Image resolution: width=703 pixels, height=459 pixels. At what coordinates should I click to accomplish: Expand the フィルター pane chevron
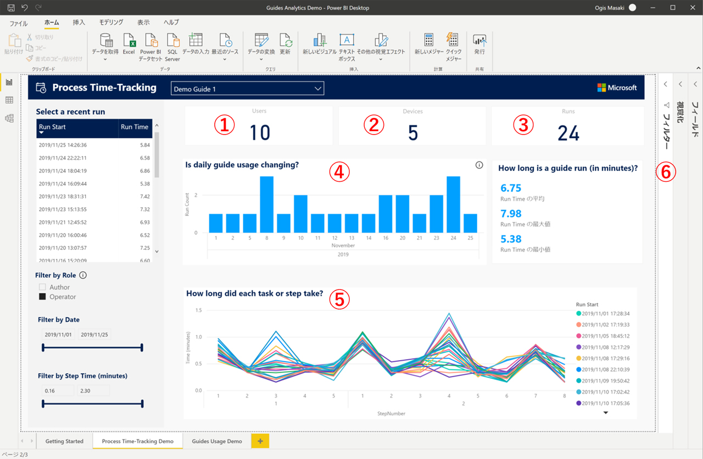[665, 84]
